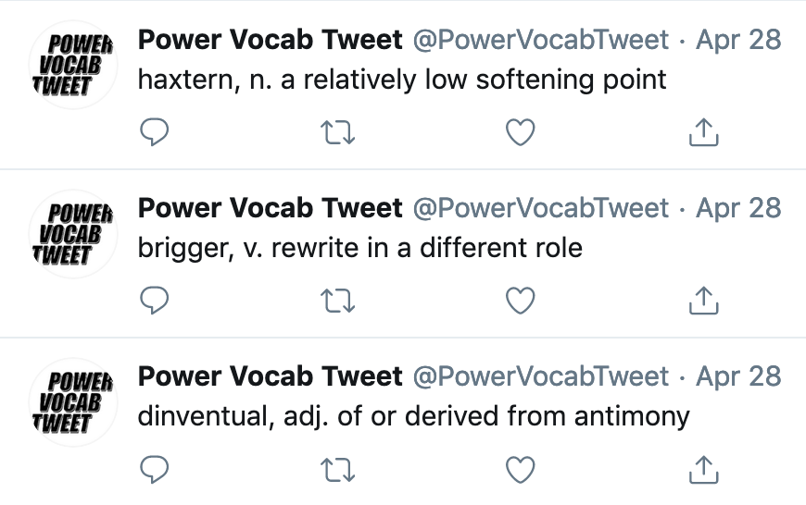This screenshot has height=505, width=806.
Task: Click Apr 28 date on the haxtern tweet
Action: [738, 40]
